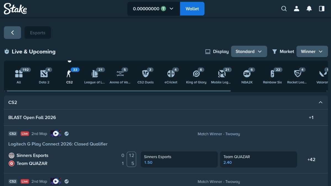Select the CS2 category icon
This screenshot has width=331, height=186.
point(69,76)
